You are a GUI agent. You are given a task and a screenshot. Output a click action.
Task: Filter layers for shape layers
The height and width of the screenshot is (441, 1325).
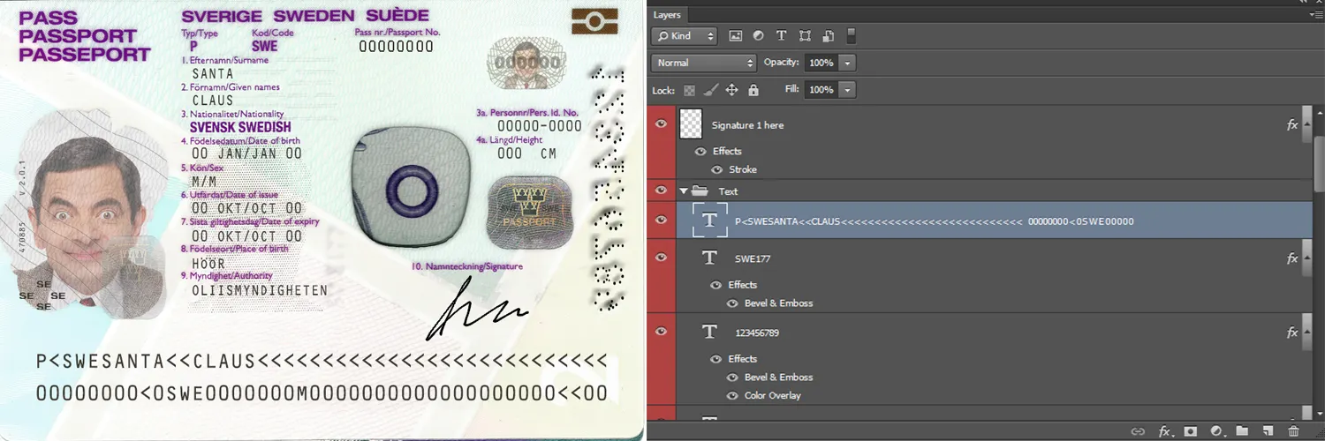click(x=805, y=36)
